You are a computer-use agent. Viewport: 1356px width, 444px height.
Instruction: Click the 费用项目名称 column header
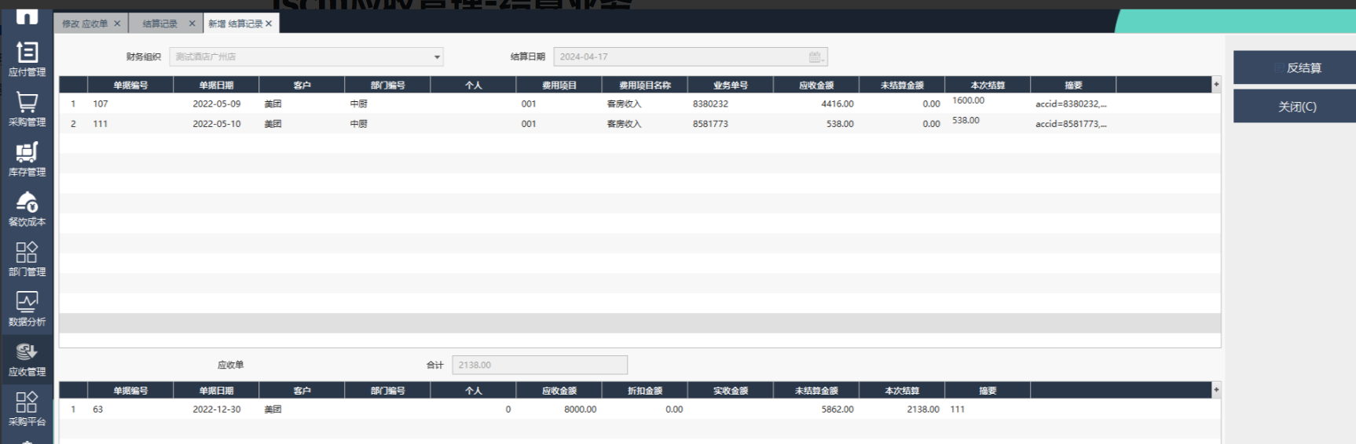[644, 85]
